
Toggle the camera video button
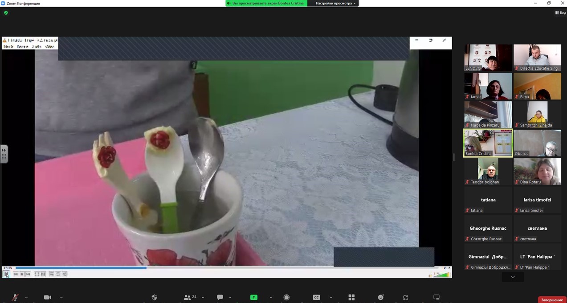pos(47,297)
